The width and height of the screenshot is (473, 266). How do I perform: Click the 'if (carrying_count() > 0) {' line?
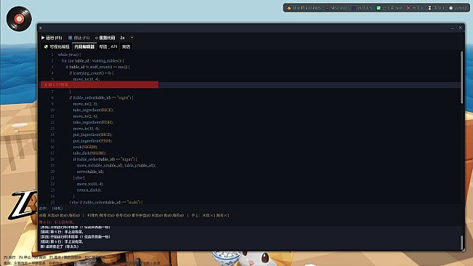(92, 73)
